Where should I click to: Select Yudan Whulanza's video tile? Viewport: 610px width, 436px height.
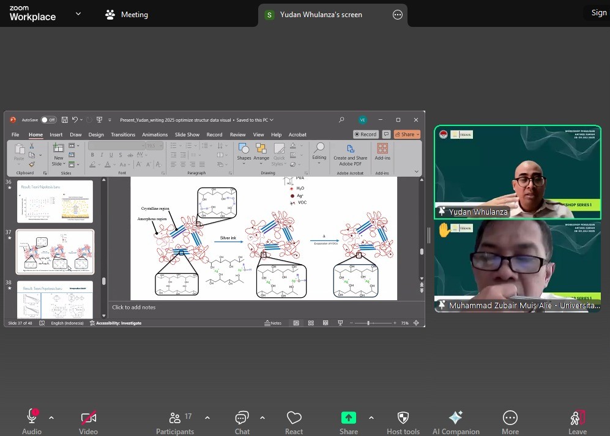(x=518, y=172)
